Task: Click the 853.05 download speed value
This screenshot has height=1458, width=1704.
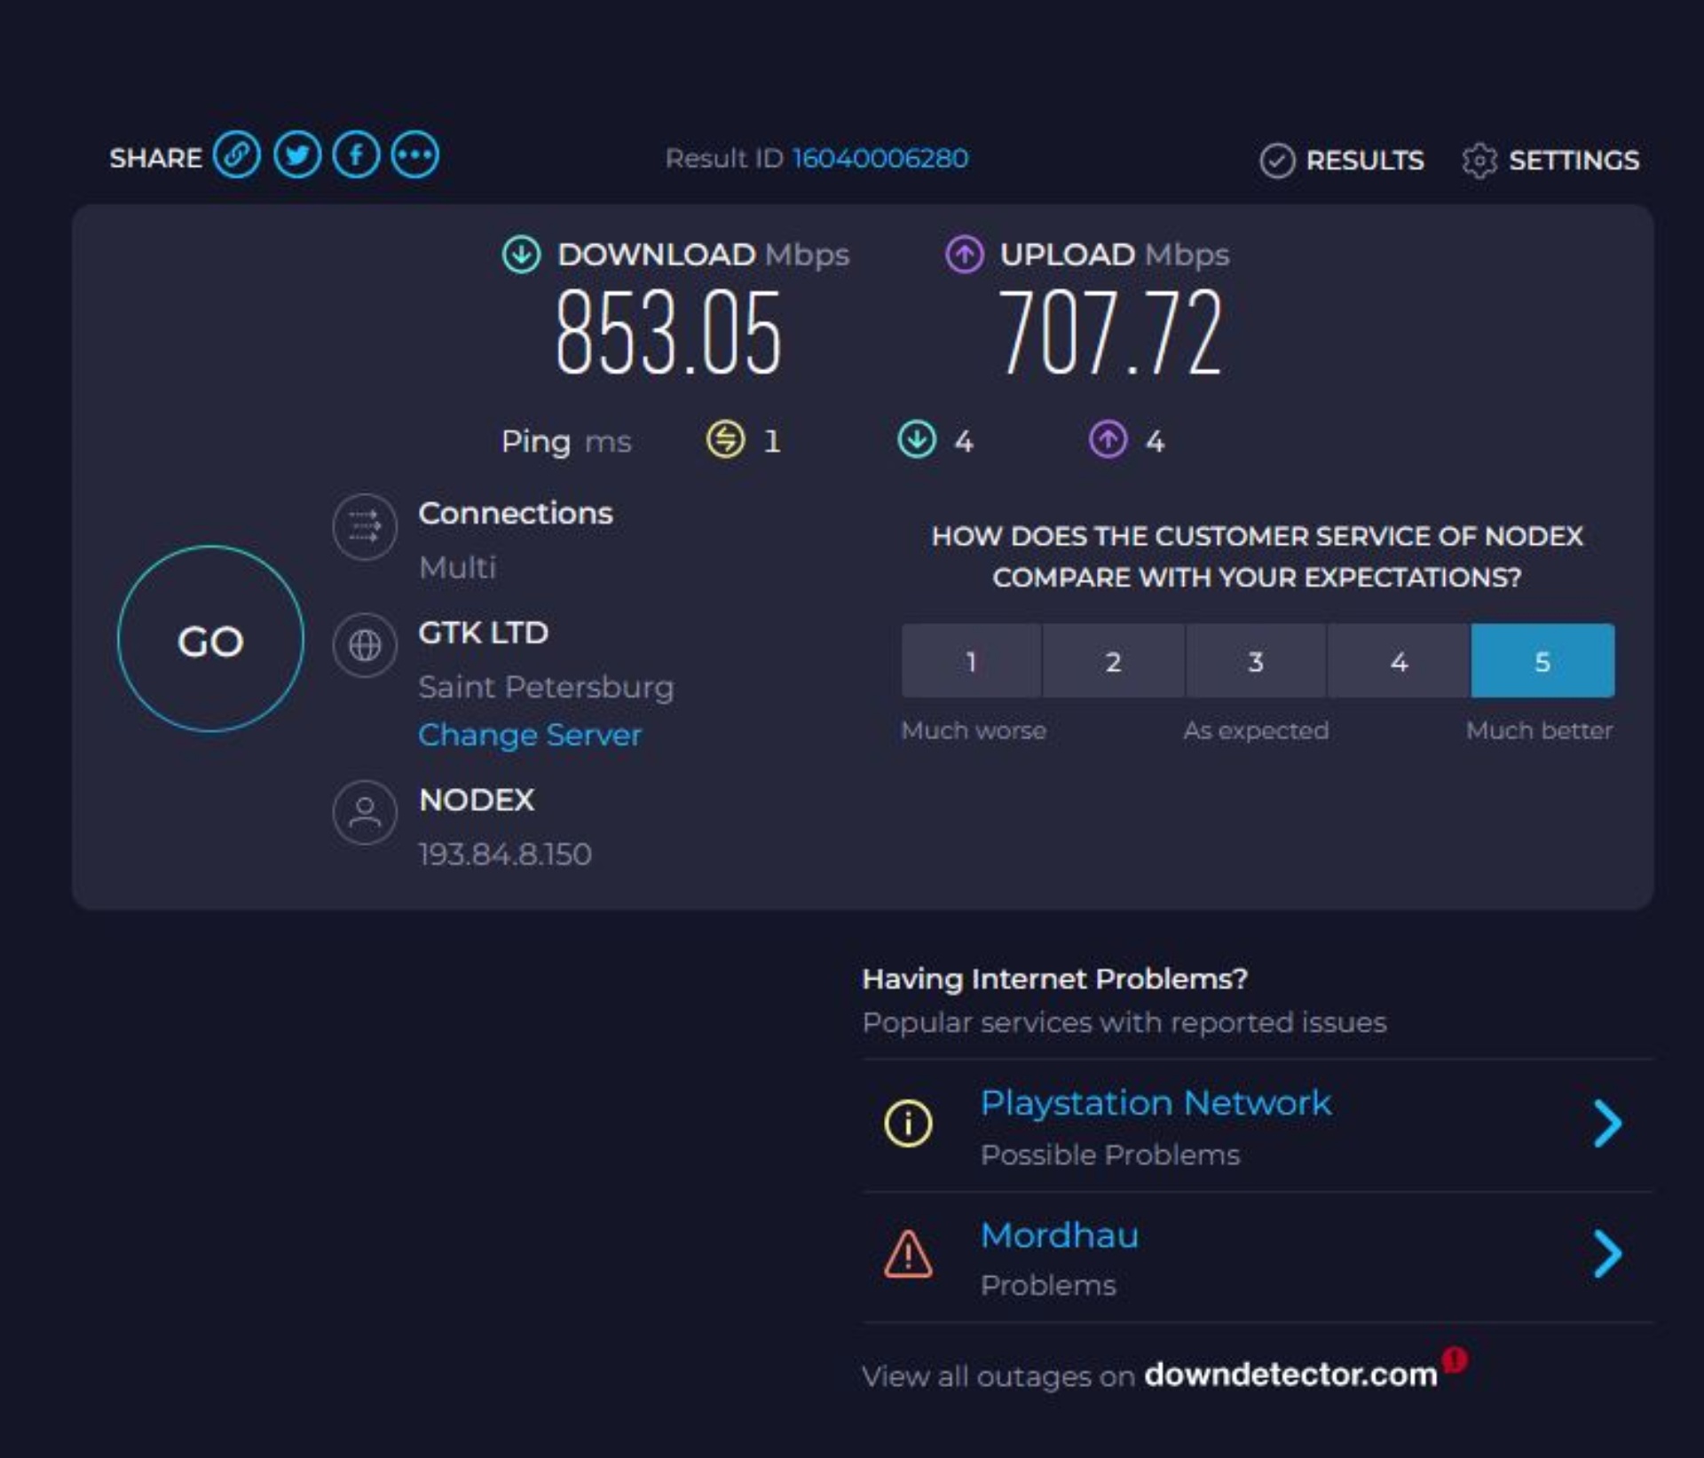Action: tap(668, 333)
